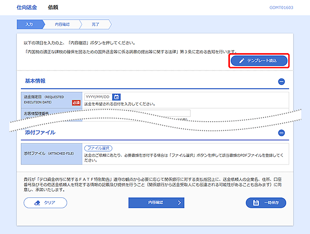This screenshot has height=234, width=310.
Task: Click the screen ID GOMT01603 text
Action: (281, 8)
